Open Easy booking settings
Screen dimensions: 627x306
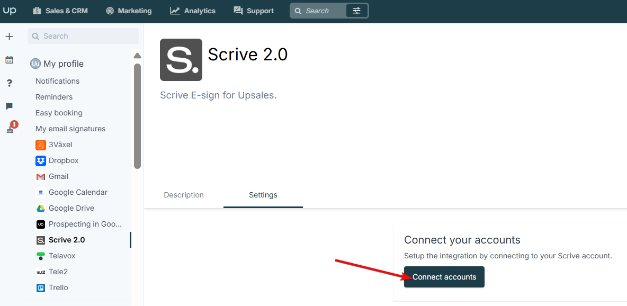pyautogui.click(x=59, y=113)
